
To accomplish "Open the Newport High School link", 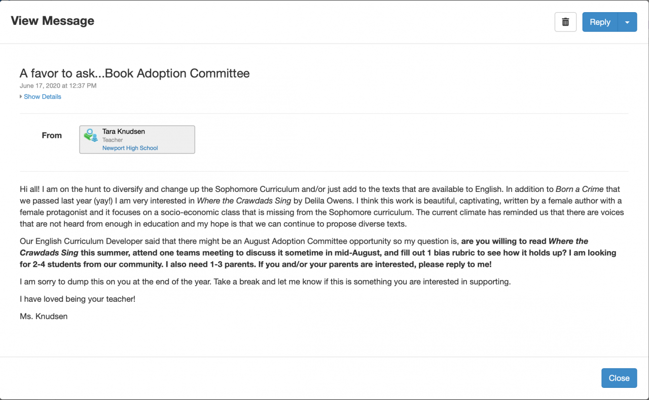I will click(130, 148).
